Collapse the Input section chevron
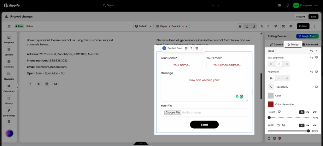 click(316, 51)
